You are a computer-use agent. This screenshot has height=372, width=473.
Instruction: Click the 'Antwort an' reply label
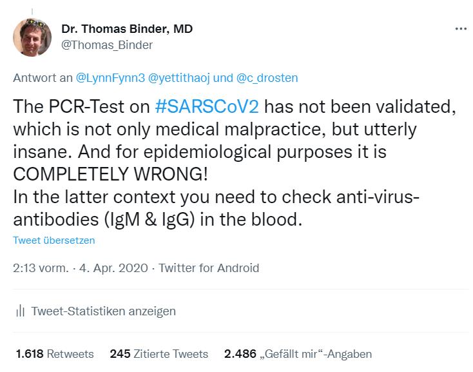[43, 77]
